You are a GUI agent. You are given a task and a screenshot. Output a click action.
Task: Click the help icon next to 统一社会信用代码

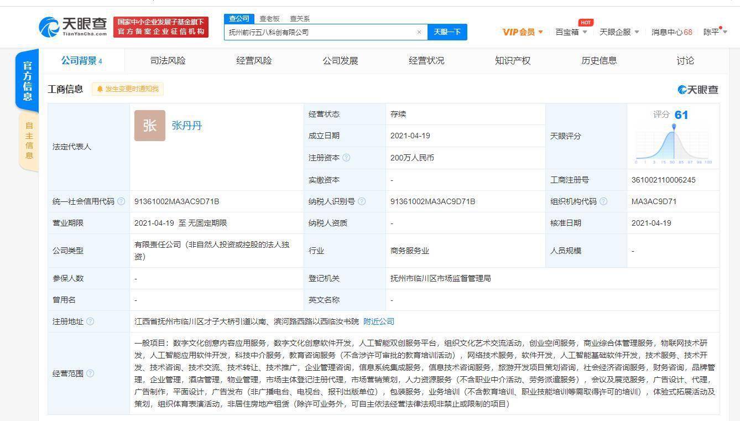point(121,201)
